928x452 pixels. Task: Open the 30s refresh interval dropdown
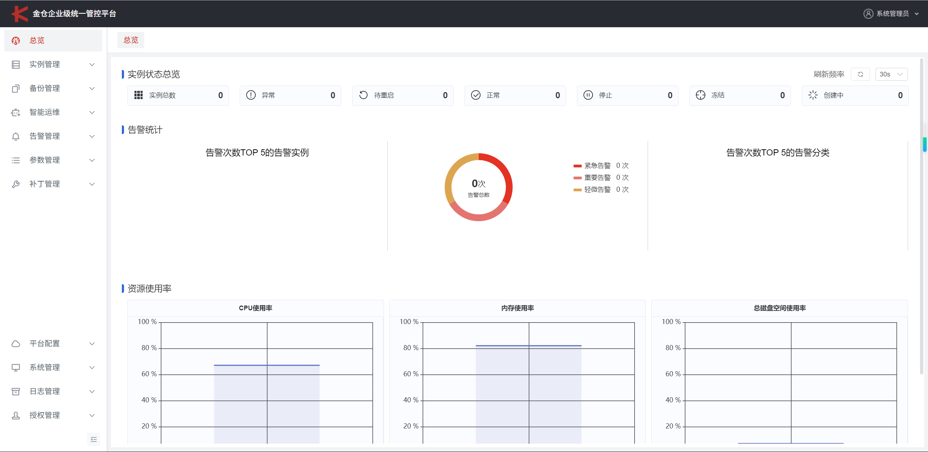[891, 74]
